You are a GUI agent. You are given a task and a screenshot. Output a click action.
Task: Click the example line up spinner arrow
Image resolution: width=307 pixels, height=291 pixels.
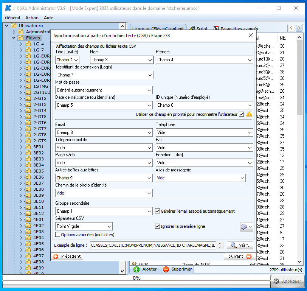point(220,244)
